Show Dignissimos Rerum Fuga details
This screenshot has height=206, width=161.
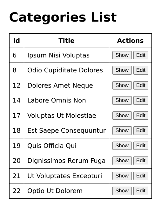(122, 161)
